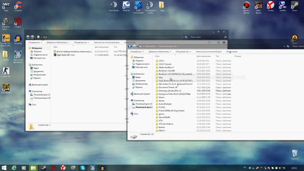304x171 pixels.
Task: Select the red Bandicam desktop icon
Action: 247,8
